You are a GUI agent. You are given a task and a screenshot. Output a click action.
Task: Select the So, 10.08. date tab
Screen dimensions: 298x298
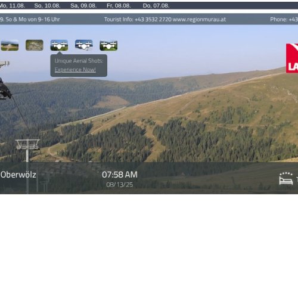point(47,6)
